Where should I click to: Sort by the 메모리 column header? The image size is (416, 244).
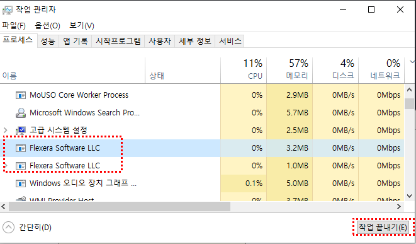click(x=290, y=71)
